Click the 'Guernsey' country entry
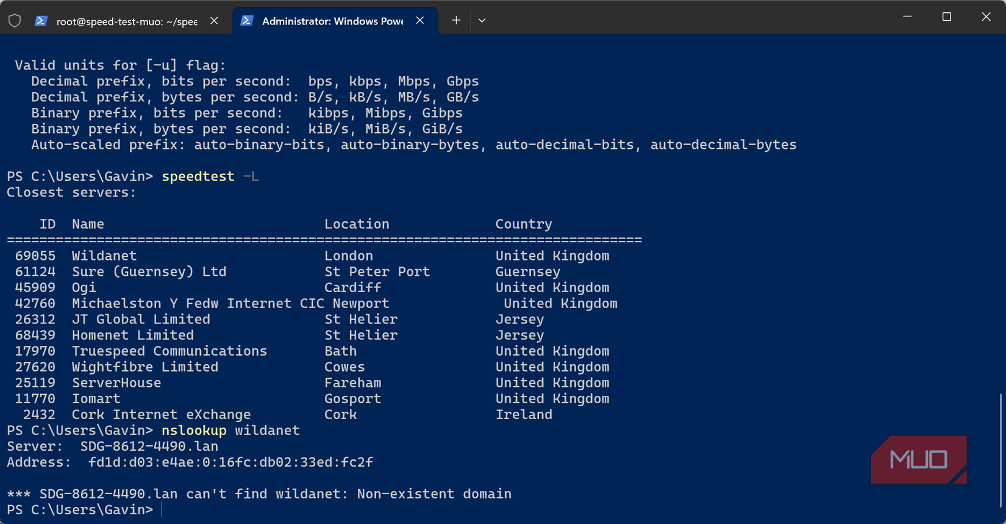Viewport: 1006px width, 524px height. [528, 271]
